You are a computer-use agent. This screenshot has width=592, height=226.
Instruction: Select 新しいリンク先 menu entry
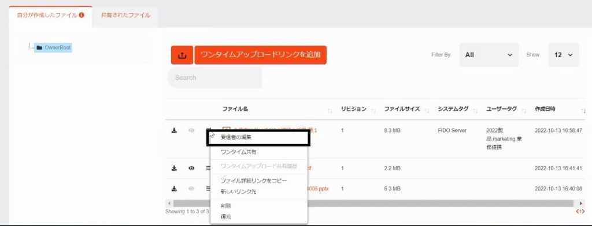[258, 192]
